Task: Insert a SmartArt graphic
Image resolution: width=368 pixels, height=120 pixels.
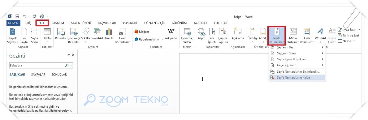Action: pyautogui.click(x=97, y=34)
